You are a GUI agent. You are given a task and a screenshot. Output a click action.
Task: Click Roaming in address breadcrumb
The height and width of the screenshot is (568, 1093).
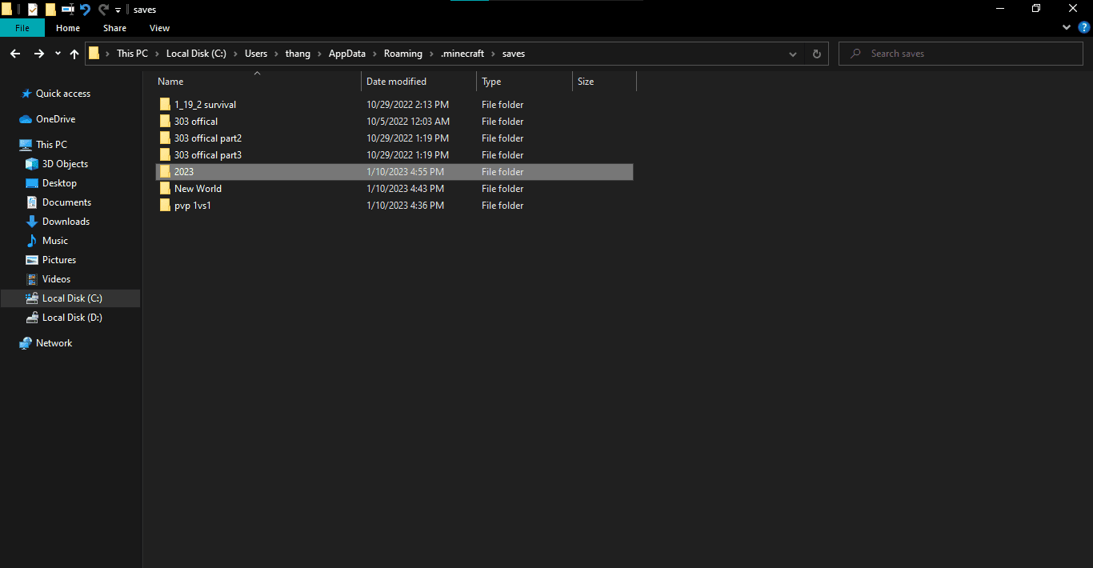coord(402,54)
